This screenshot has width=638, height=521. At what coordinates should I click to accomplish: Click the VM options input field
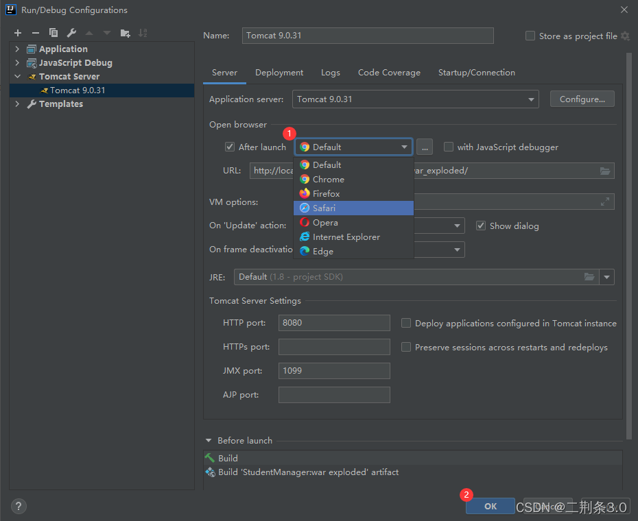[x=514, y=202]
